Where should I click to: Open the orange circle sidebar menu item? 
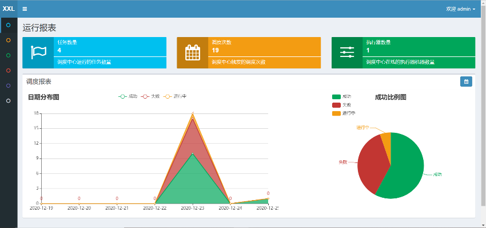(8, 40)
